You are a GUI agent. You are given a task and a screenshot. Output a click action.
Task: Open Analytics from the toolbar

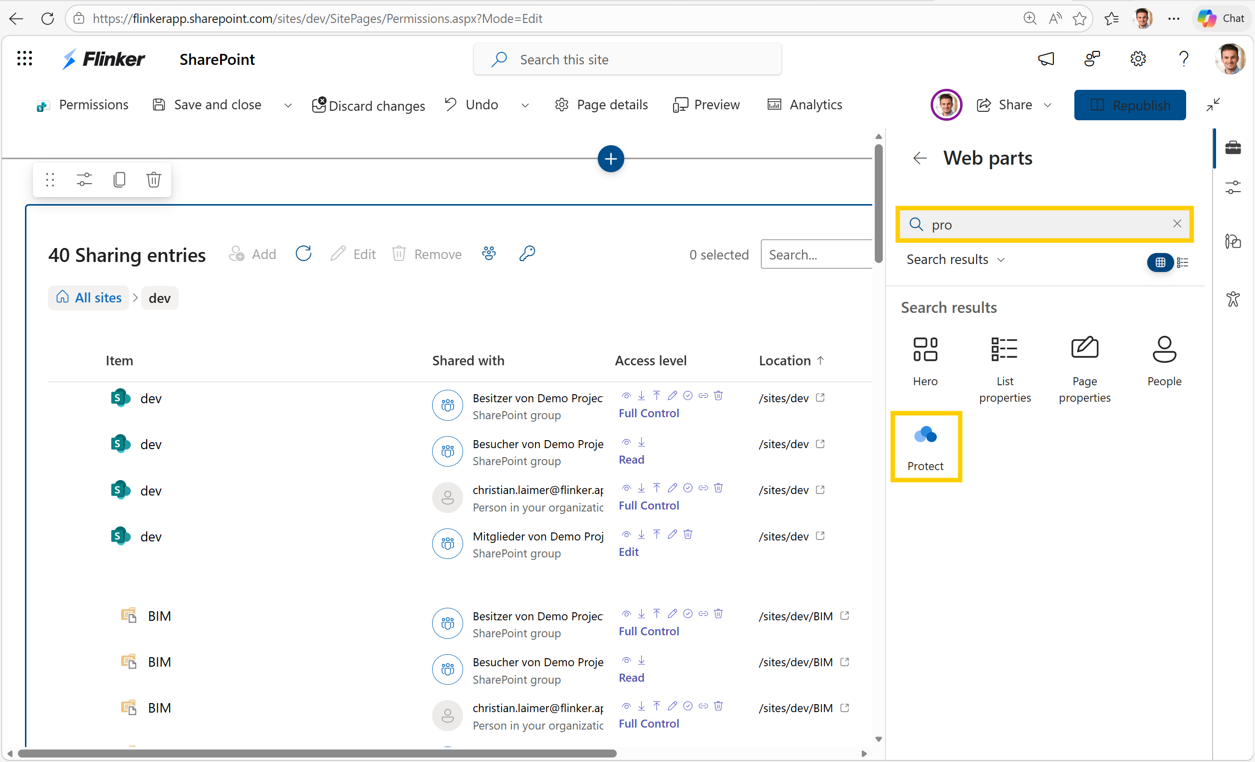(805, 105)
